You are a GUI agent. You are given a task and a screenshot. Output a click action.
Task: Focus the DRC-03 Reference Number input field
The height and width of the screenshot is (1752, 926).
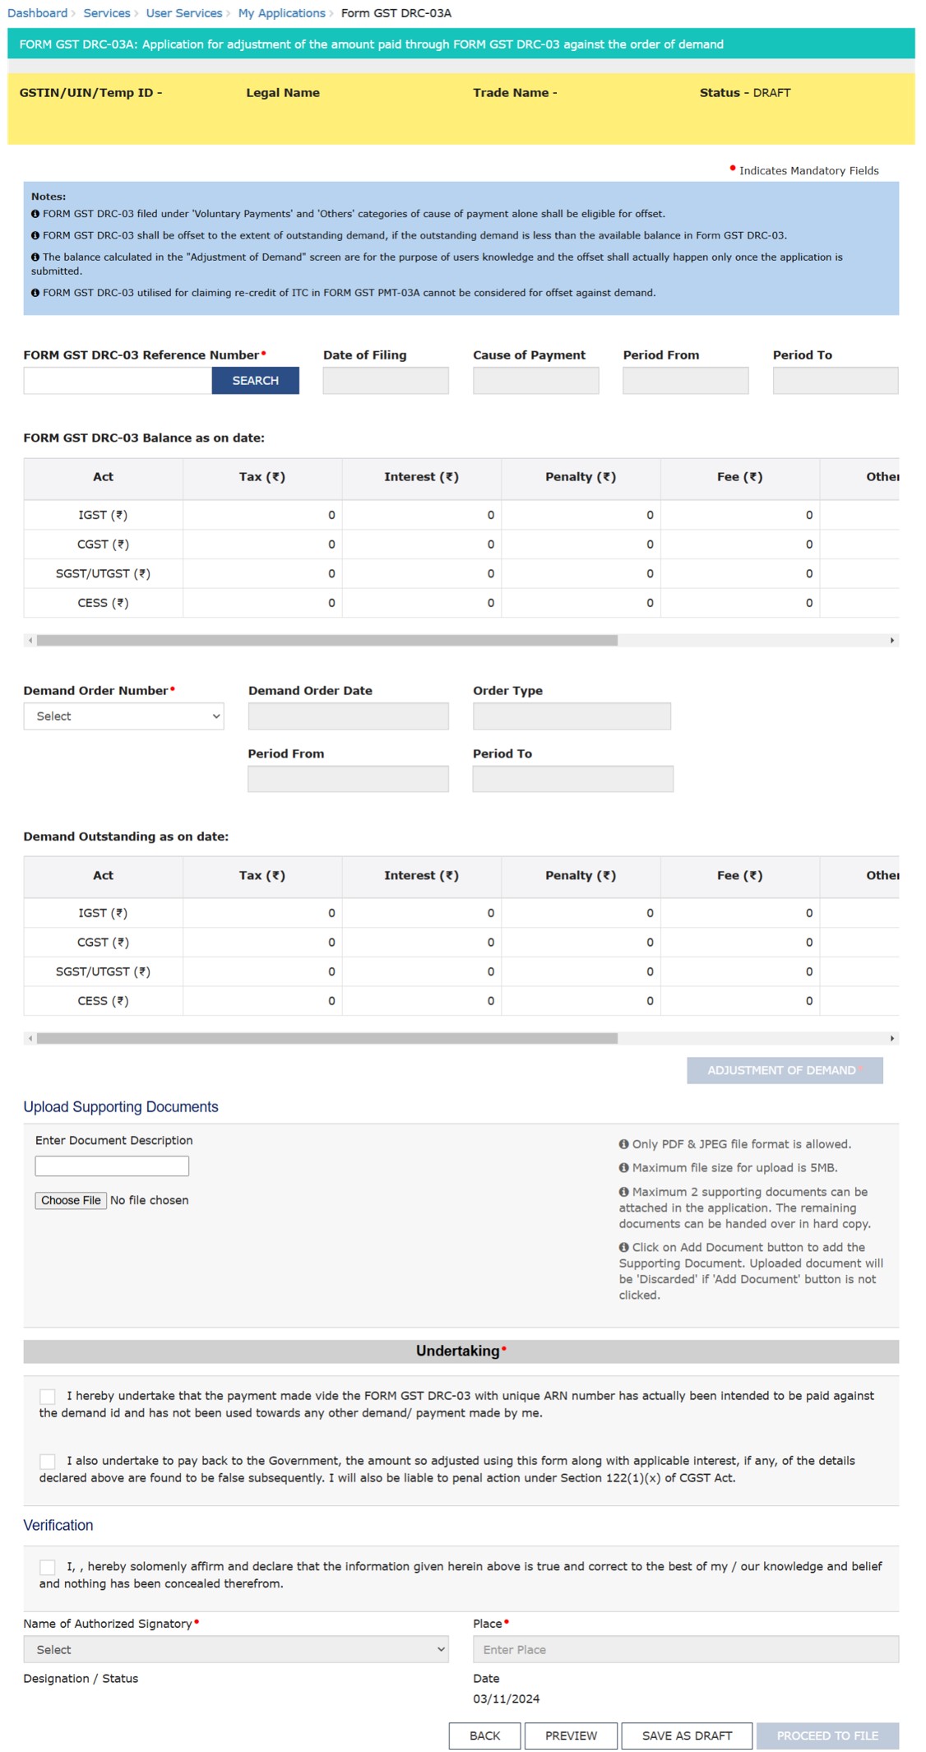pyautogui.click(x=118, y=381)
